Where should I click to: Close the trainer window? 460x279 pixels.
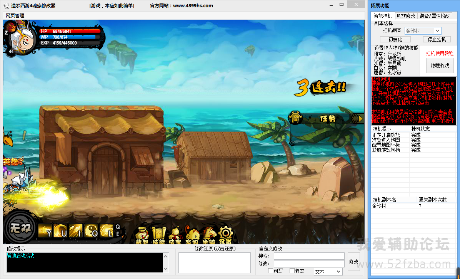[356, 4]
